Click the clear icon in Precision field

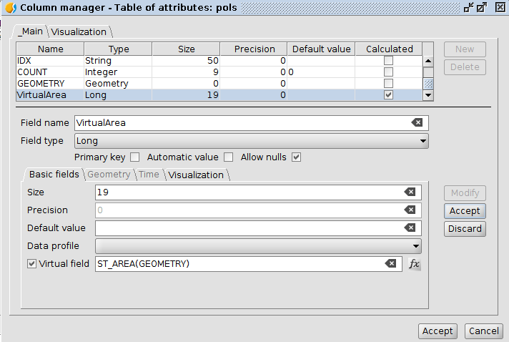pyautogui.click(x=410, y=210)
